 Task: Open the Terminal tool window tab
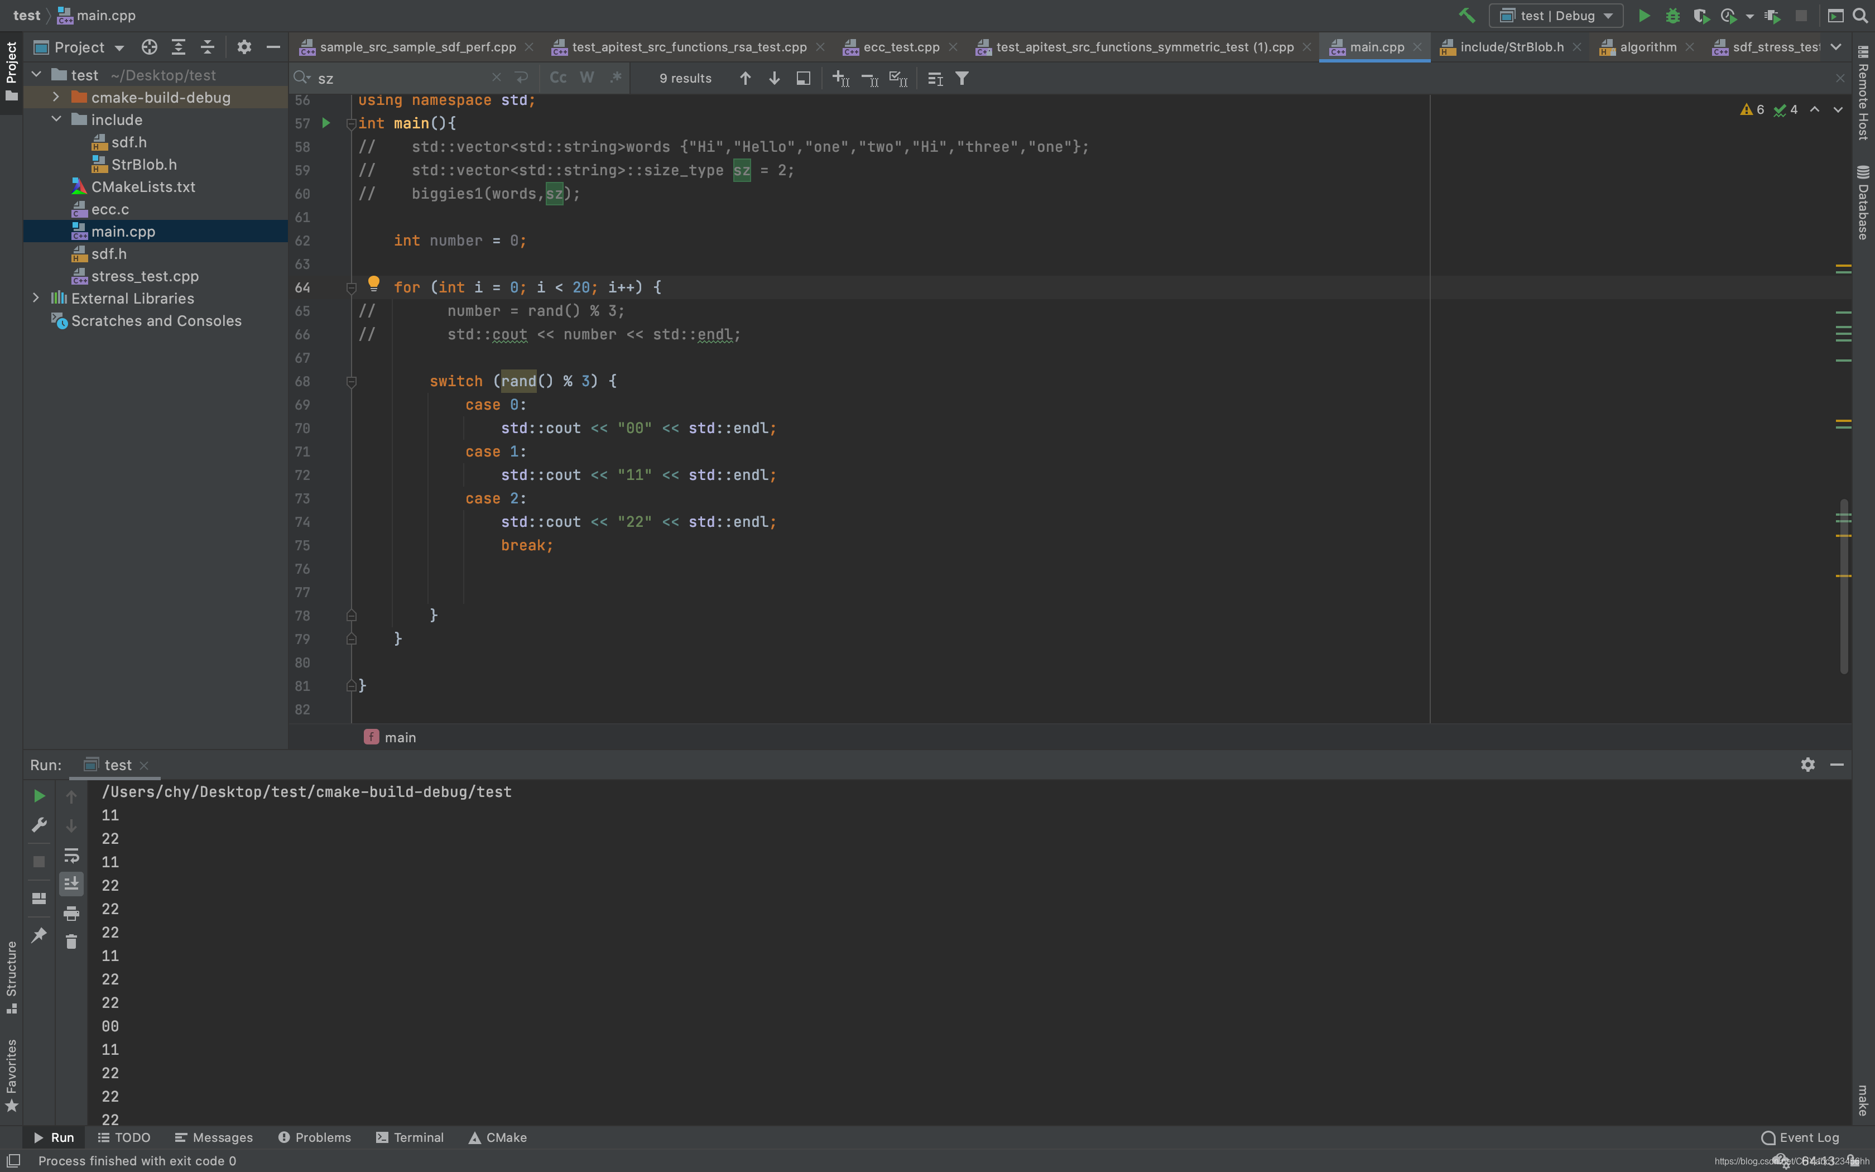[410, 1137]
